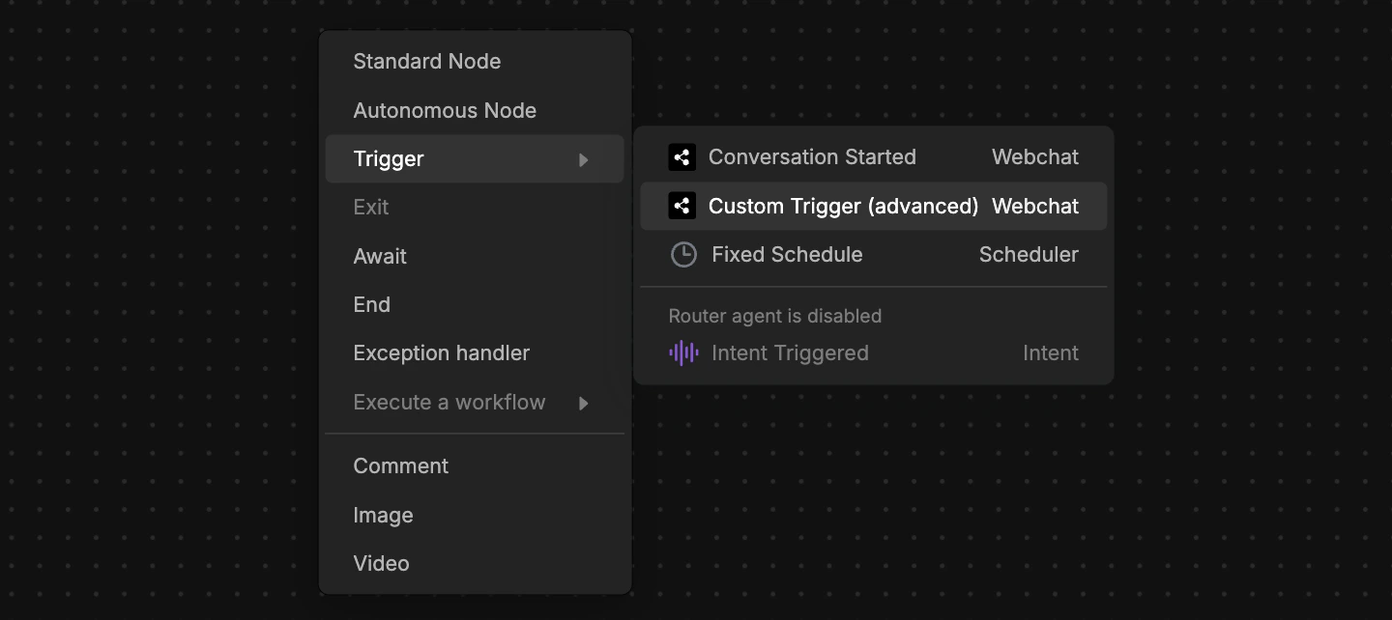Click Execute a workflow entry
The width and height of the screenshot is (1392, 620).
(449, 403)
